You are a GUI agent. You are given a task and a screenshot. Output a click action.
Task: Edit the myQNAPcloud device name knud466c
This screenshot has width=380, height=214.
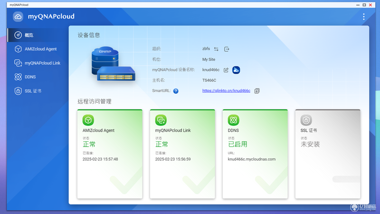coord(226,70)
